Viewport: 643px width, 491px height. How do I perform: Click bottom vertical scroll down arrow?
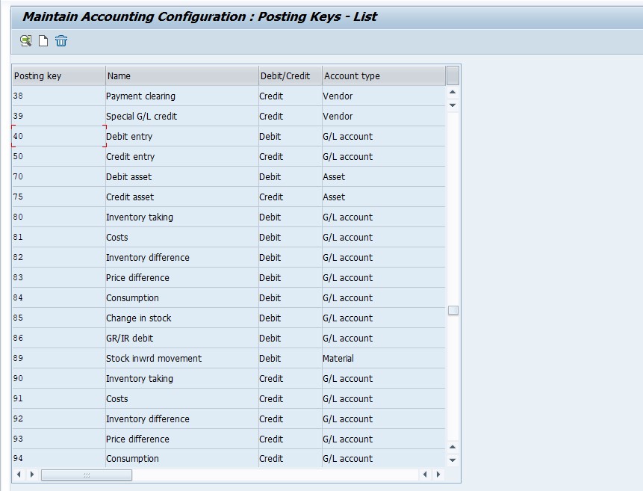point(453,460)
